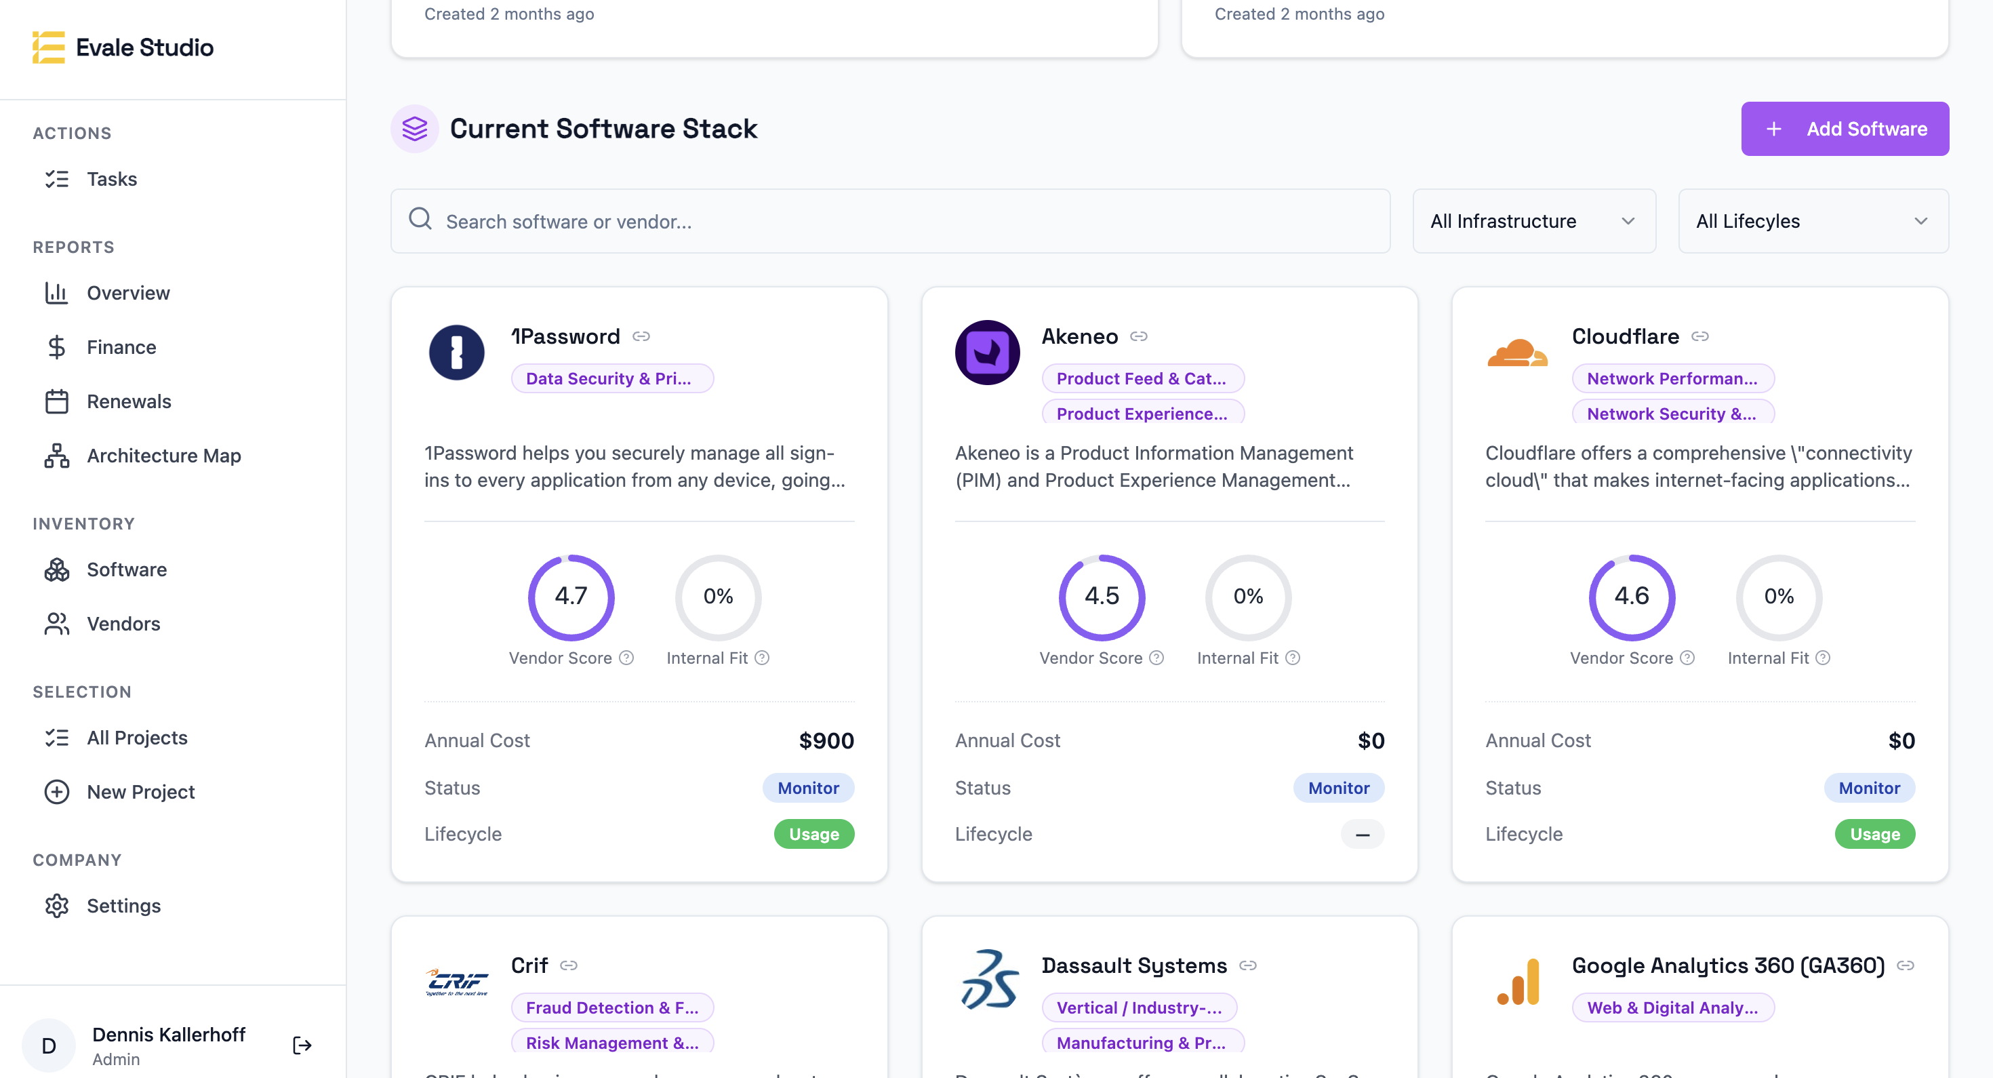This screenshot has height=1078, width=1993.
Task: Open the All Infrastructure dropdown
Action: click(x=1533, y=221)
